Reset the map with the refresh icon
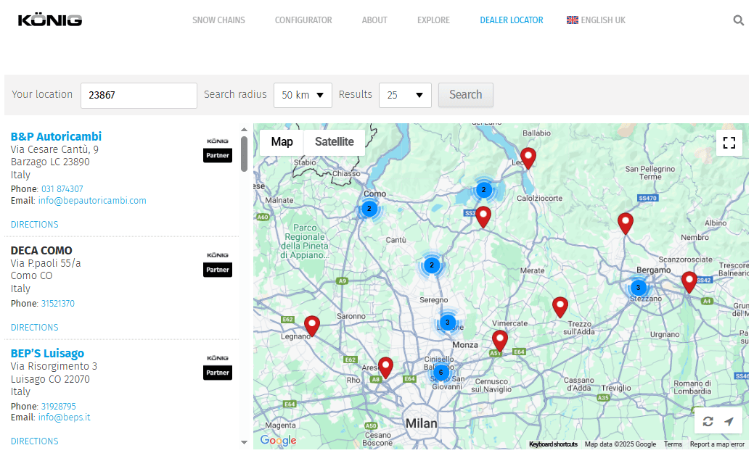Image resolution: width=754 pixels, height=461 pixels. tap(708, 422)
